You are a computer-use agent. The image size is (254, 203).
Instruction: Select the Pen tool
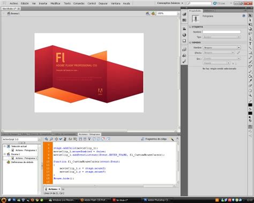click(250, 39)
